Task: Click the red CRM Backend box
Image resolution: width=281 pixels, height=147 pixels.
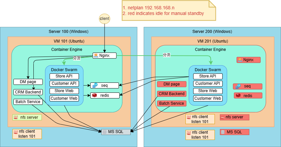Action: click(171, 94)
